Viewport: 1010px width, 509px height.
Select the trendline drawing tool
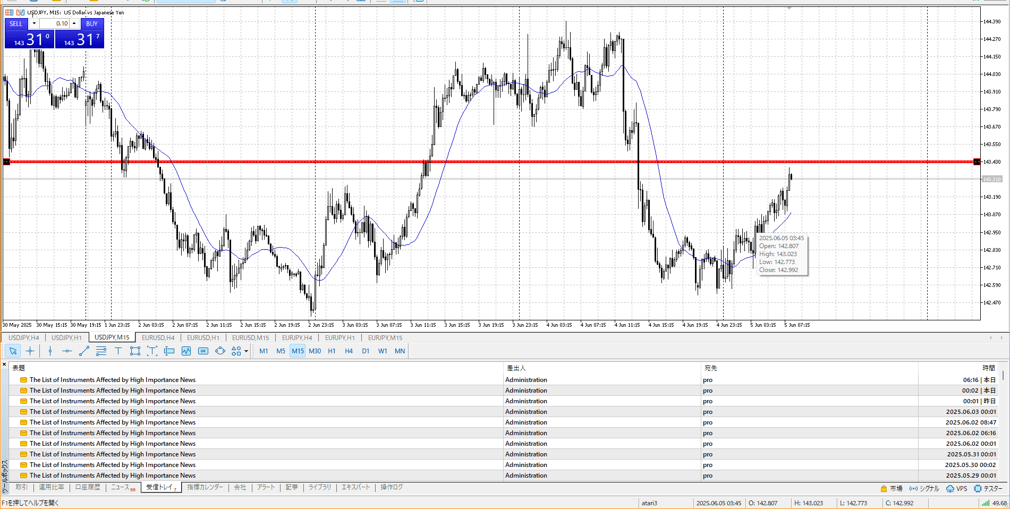[84, 351]
